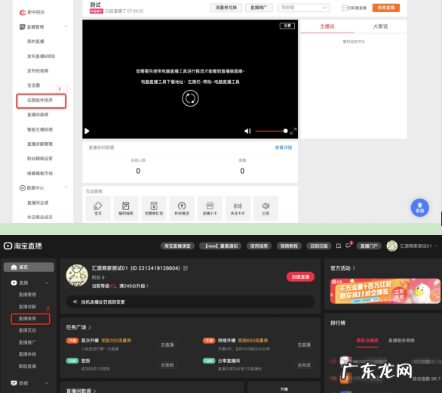Switch to 直播服务商榜 tab
Viewport: 442px width, 393px height.
(401, 340)
